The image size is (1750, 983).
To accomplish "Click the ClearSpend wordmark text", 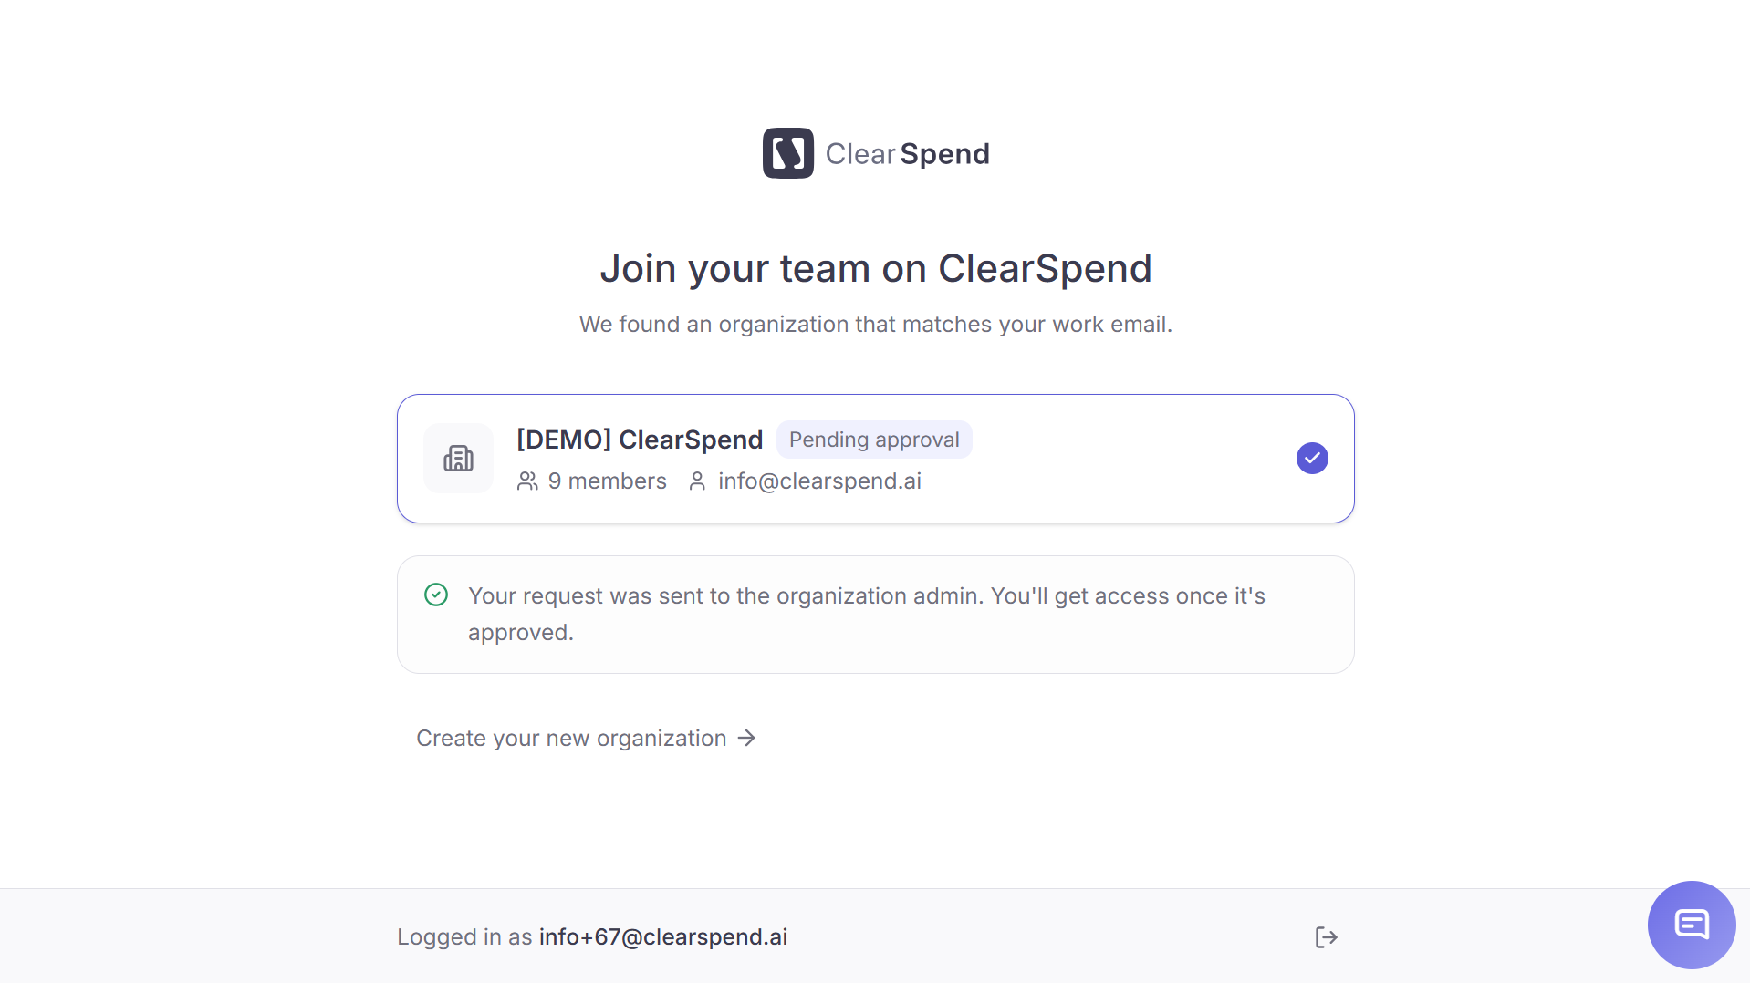I will coord(908,153).
